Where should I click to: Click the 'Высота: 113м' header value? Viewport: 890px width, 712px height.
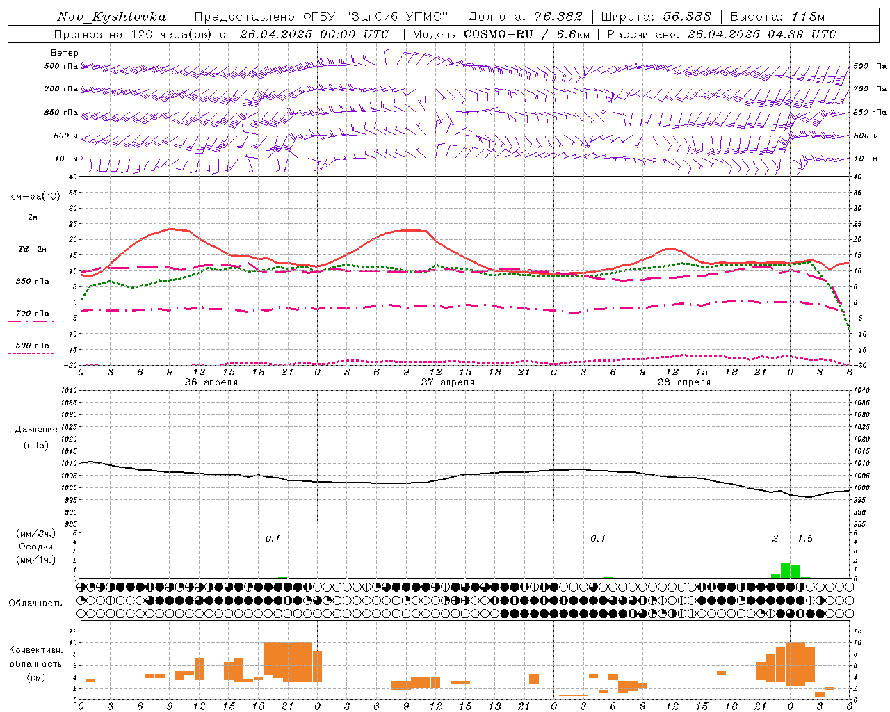[777, 17]
